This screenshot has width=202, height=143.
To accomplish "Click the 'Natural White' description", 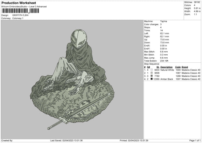I will tap(167, 70).
